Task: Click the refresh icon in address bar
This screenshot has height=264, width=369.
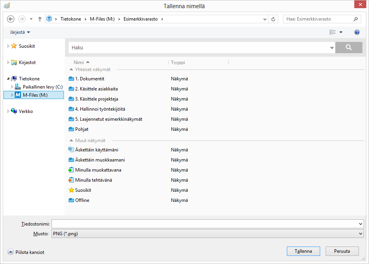Action: pos(273,19)
